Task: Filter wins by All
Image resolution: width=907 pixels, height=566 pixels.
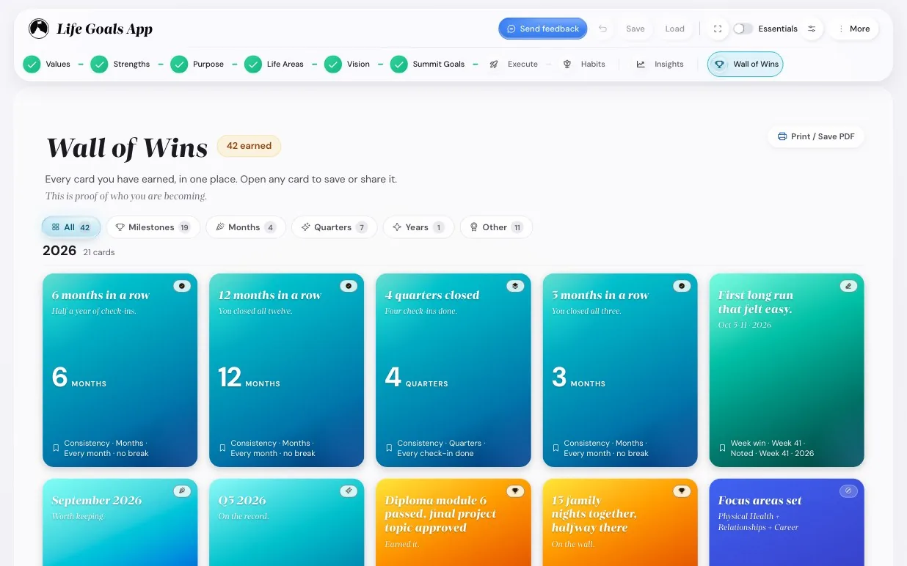Action: point(71,227)
